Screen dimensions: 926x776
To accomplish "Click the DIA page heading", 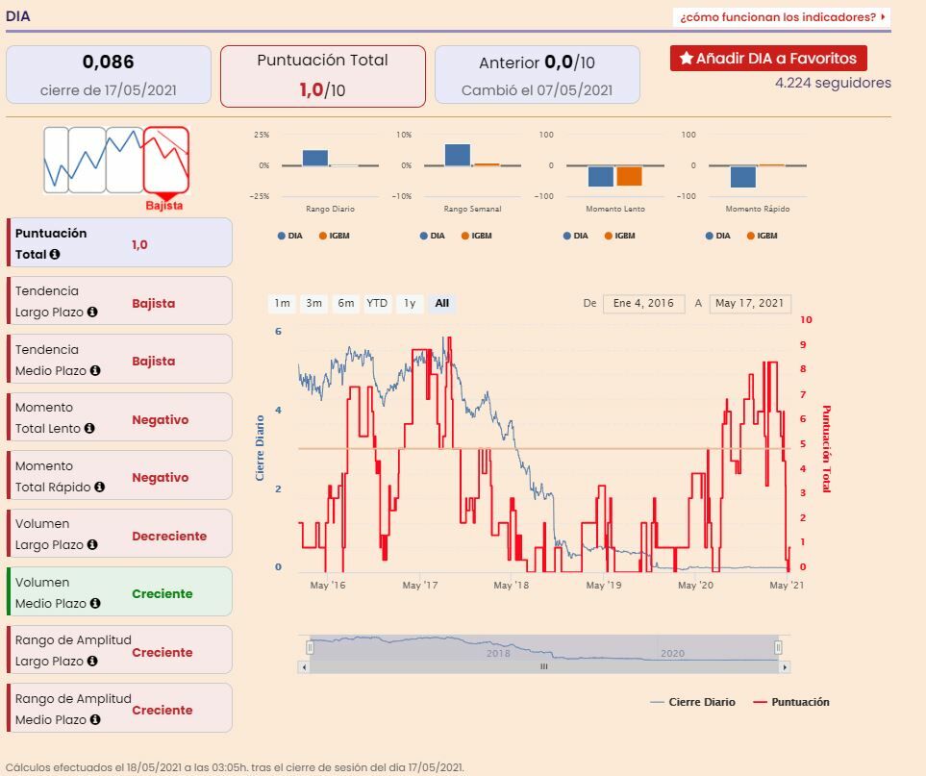I will click(x=17, y=16).
